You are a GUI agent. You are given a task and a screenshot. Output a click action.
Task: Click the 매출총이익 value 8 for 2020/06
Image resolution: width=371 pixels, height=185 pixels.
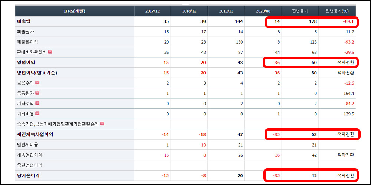(279, 42)
